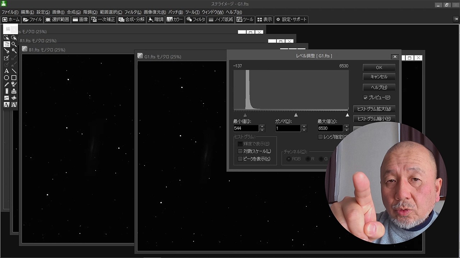Select the square shape tool
This screenshot has width=460, height=258.
pyautogui.click(x=14, y=78)
